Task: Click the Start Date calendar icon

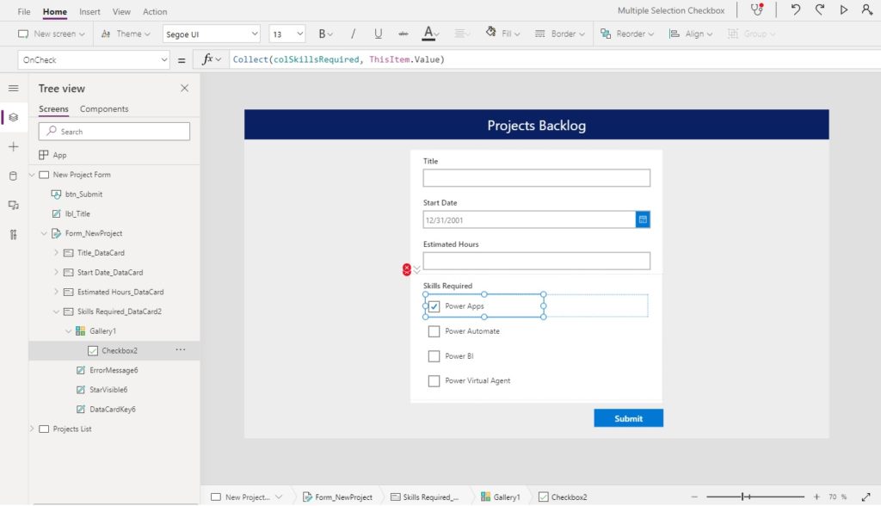Action: (643, 219)
